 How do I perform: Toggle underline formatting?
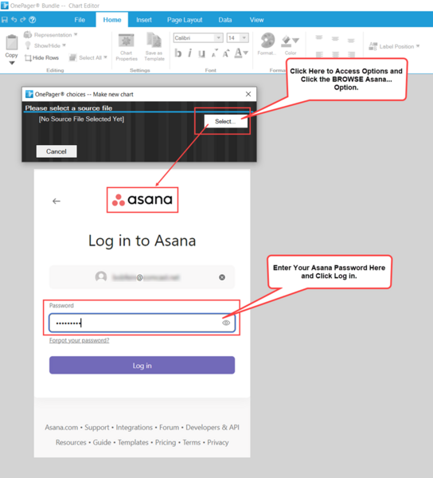[201, 53]
